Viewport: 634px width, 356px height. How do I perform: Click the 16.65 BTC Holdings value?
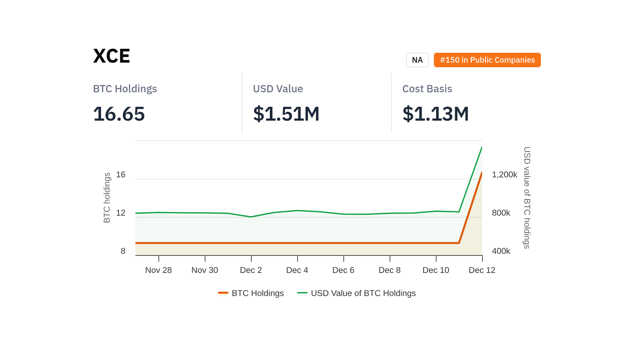(119, 114)
